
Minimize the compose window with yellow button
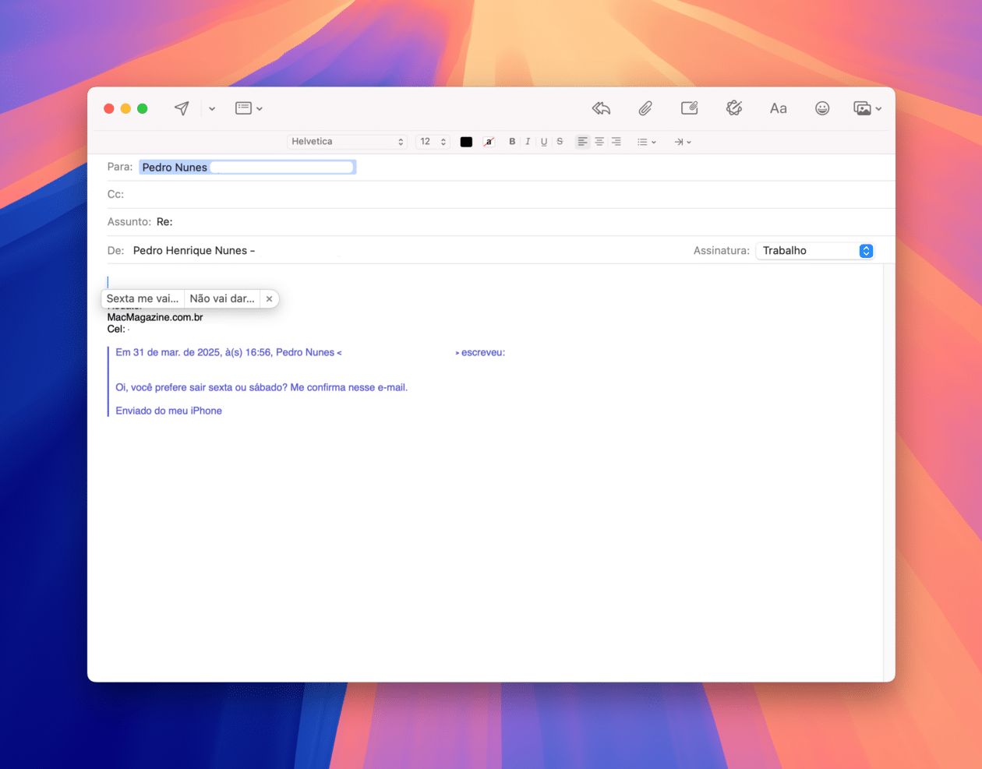[x=125, y=108]
